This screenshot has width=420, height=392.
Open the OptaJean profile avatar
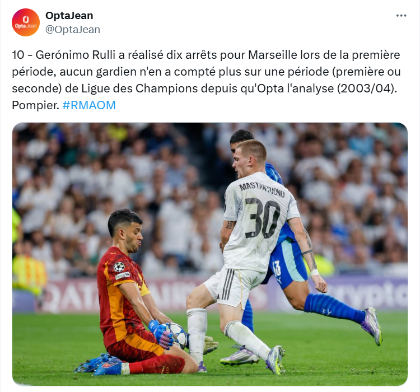pyautogui.click(x=26, y=22)
